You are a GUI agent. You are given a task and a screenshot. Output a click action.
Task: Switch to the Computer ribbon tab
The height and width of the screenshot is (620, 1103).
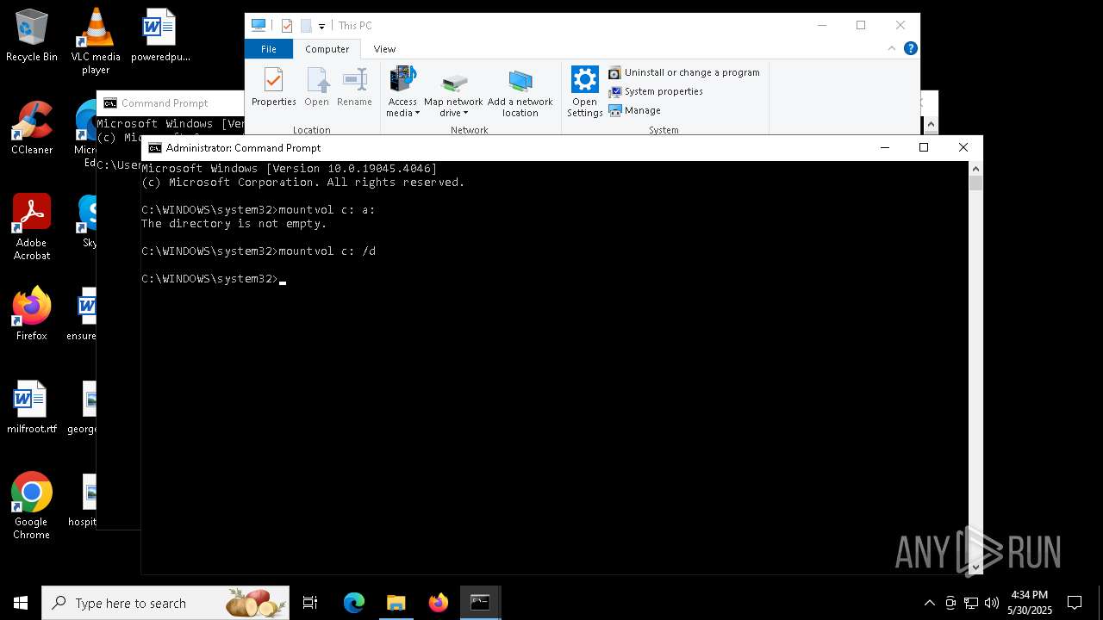327,49
